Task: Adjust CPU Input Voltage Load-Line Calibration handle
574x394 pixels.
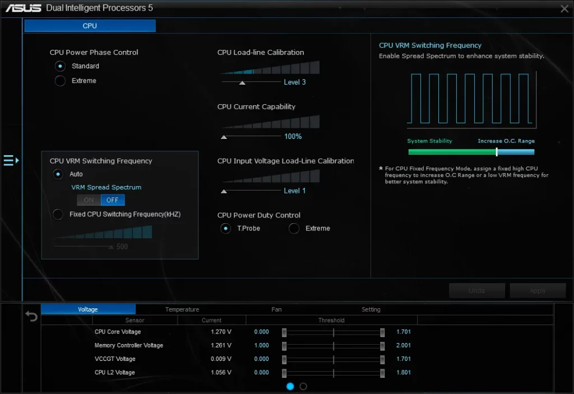Action: [224, 191]
